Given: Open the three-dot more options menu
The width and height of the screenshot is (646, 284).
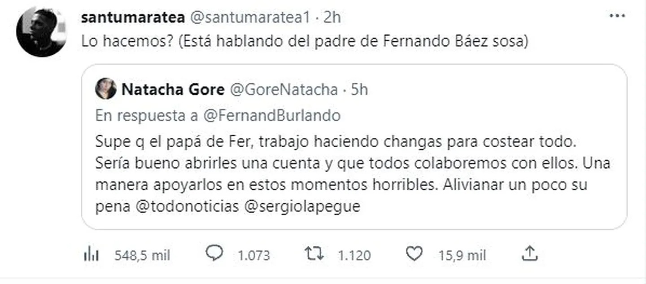Looking at the screenshot, I should tap(617, 16).
